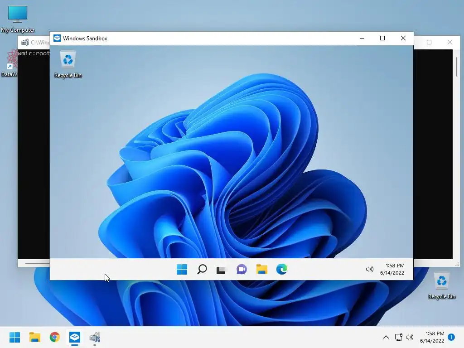The image size is (464, 348).
Task: Close the Windows Sandbox window
Action: point(403,38)
